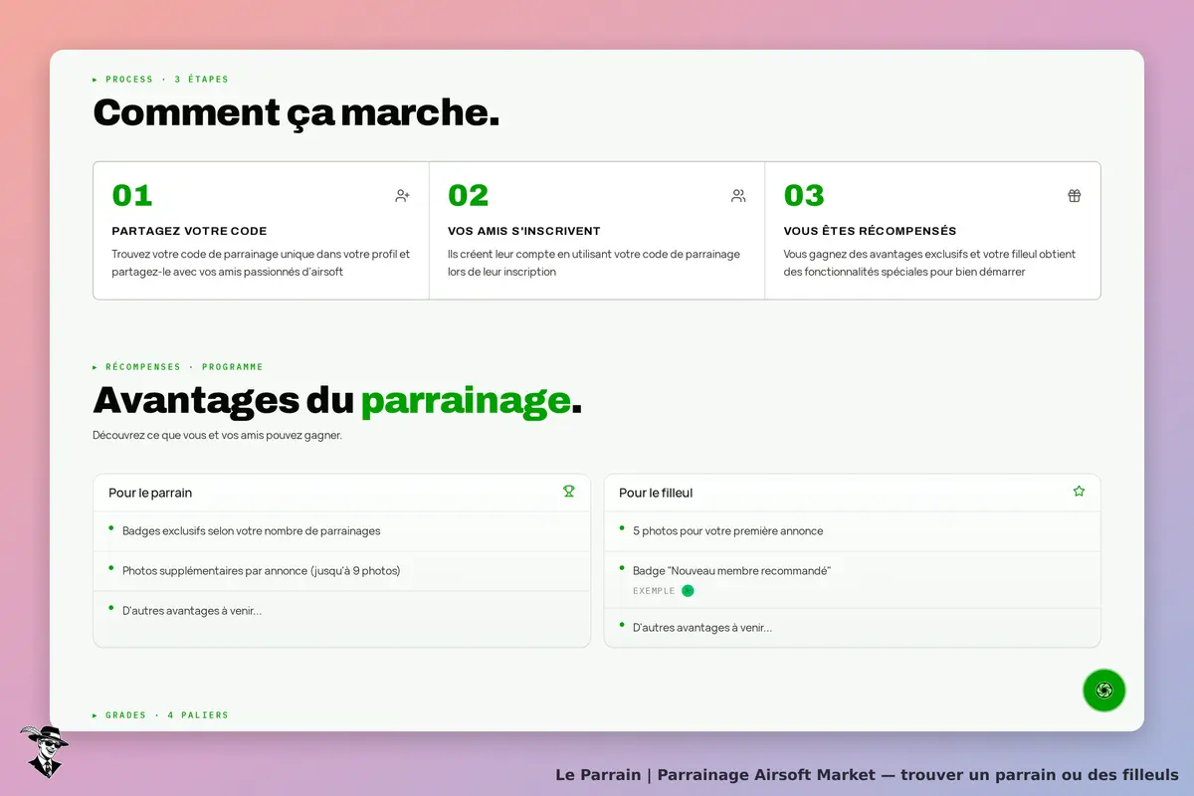
Task: Click the "Nouveau membre recommandé" badge row
Action: 853,579
